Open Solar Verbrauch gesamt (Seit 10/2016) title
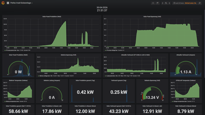The height and width of the screenshot is (115, 205). point(119,106)
